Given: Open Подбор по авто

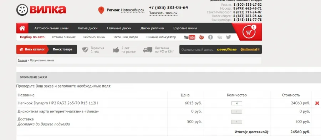Looking at the screenshot, I should tap(32, 37).
